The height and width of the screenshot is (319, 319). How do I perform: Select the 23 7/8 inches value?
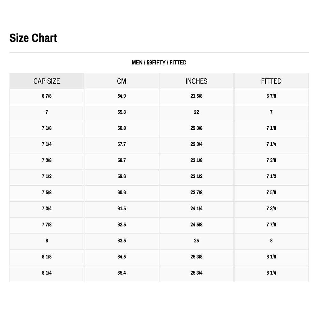[196, 192]
